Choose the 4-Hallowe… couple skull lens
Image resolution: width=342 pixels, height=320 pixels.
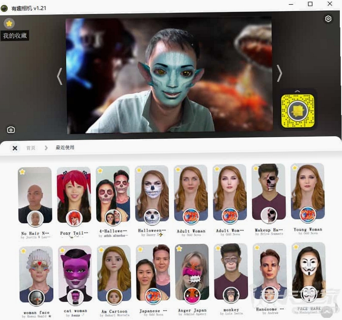[x=113, y=194]
